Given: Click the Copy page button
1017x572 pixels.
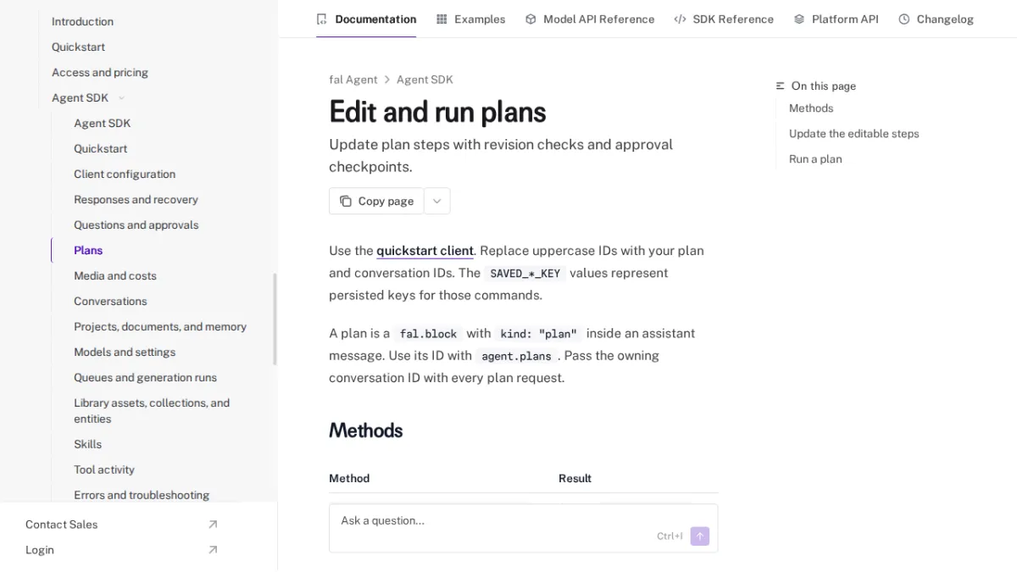Looking at the screenshot, I should pos(376,201).
